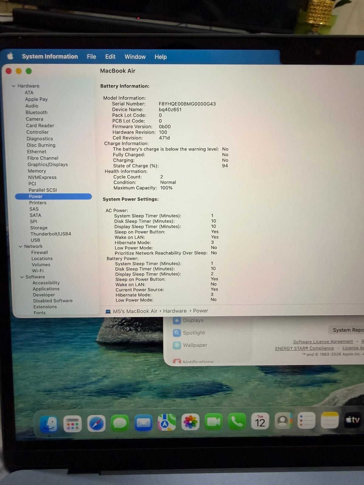Viewport: 364px width, 485px height.
Task: Launch FaceTime from the Dock
Action: 214,422
